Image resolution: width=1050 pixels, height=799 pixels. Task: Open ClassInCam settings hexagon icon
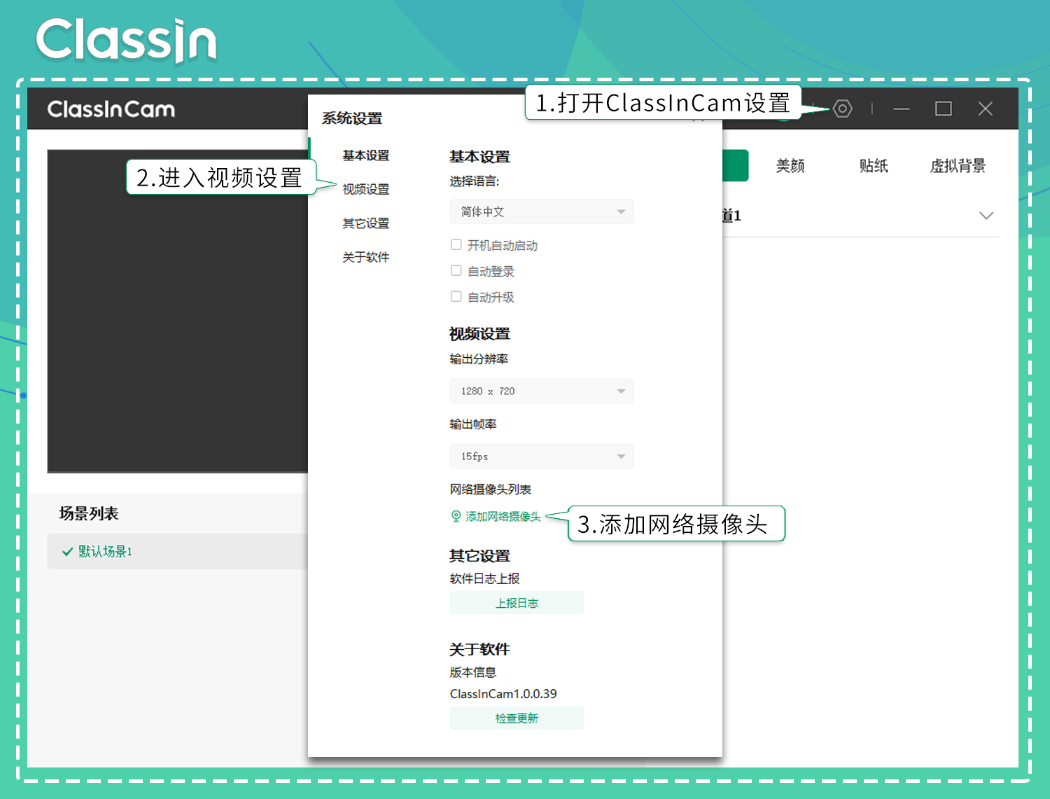coord(843,109)
